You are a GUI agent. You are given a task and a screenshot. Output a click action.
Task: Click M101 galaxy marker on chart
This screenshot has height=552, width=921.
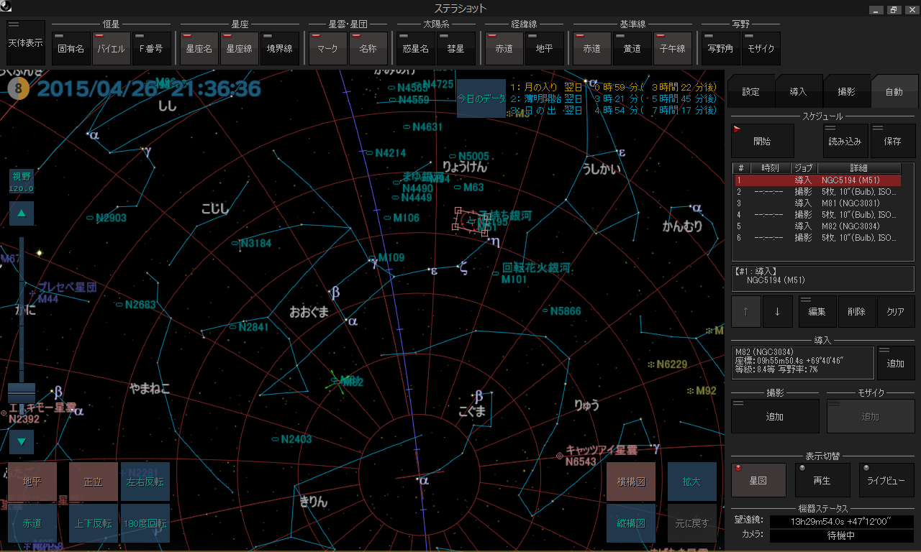(x=496, y=274)
